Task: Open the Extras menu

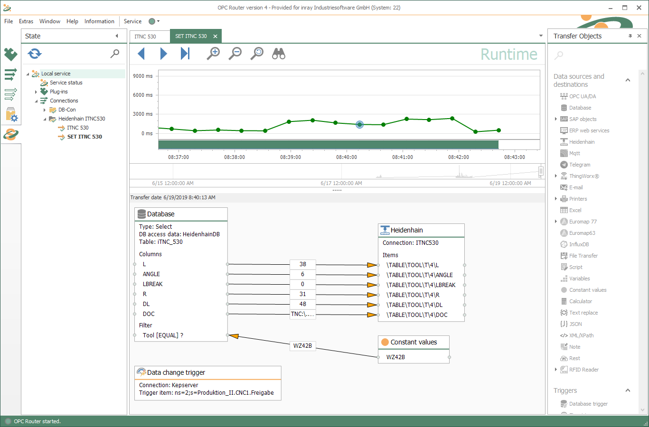Action: point(26,21)
